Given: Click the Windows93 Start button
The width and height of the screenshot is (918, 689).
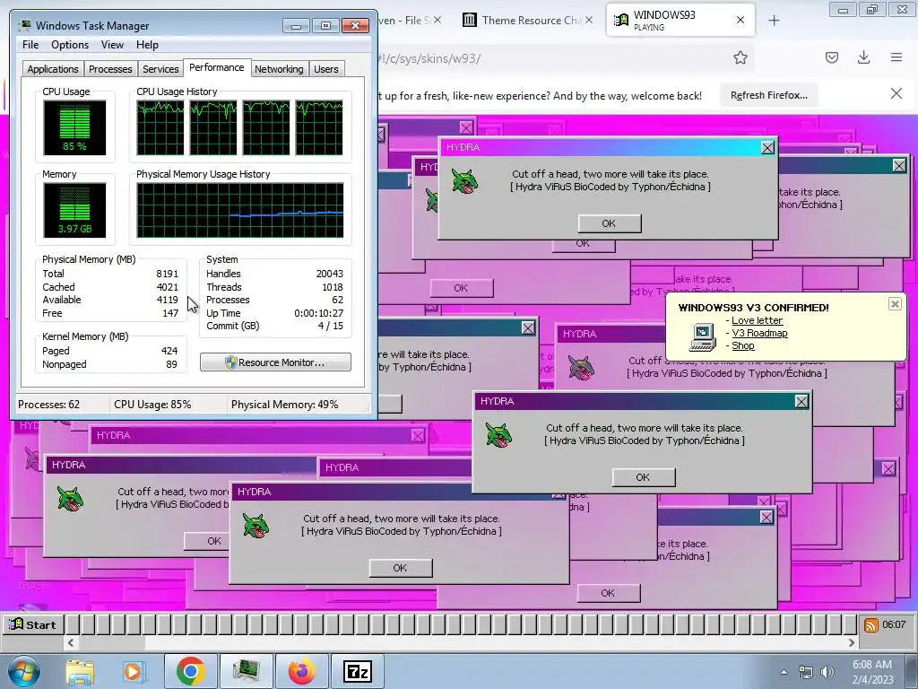Looking at the screenshot, I should (x=32, y=624).
